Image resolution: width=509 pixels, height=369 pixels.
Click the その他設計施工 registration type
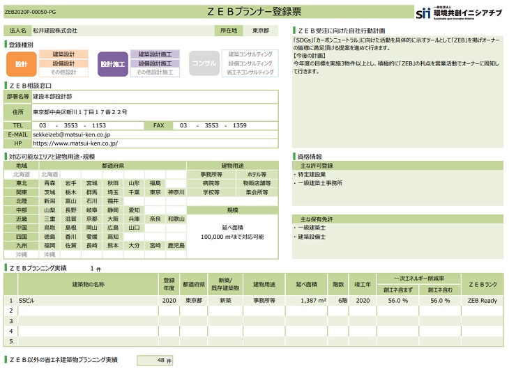tap(155, 72)
